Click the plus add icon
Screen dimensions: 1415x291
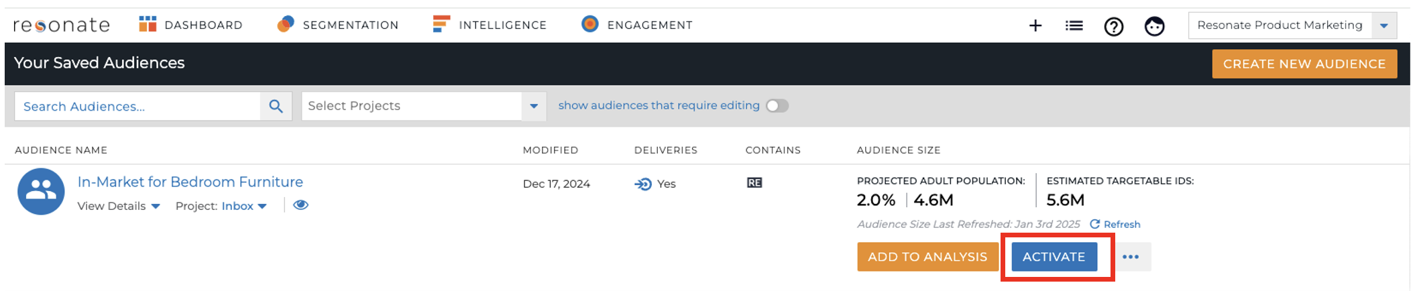[1035, 25]
